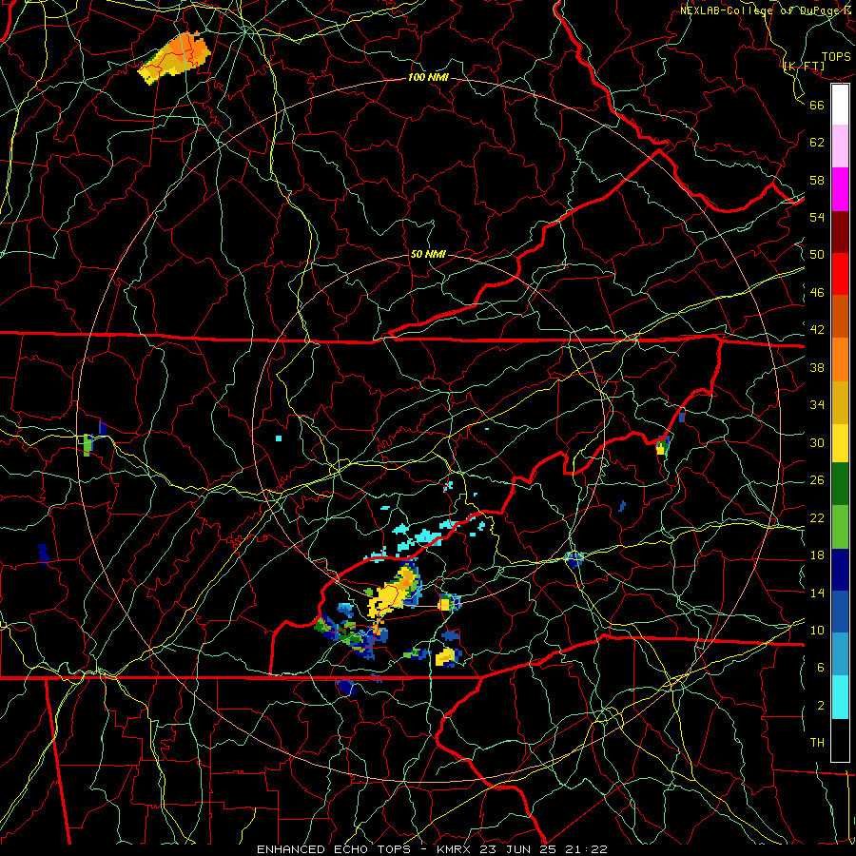This screenshot has width=856, height=856.
Task: Select the light green legend swatch
Action: point(840,527)
